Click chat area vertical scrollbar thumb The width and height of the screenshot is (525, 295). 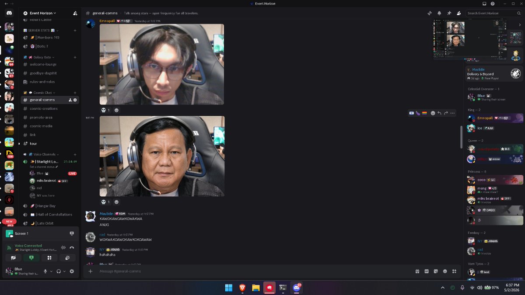click(461, 137)
